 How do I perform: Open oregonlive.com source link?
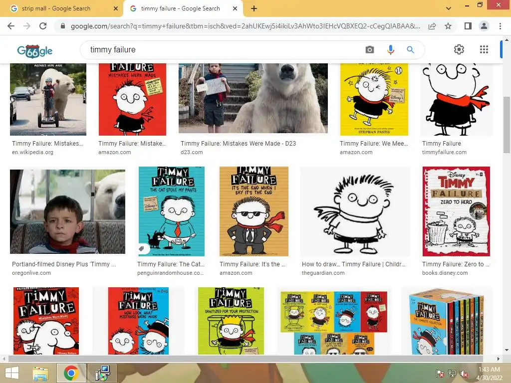tap(31, 273)
